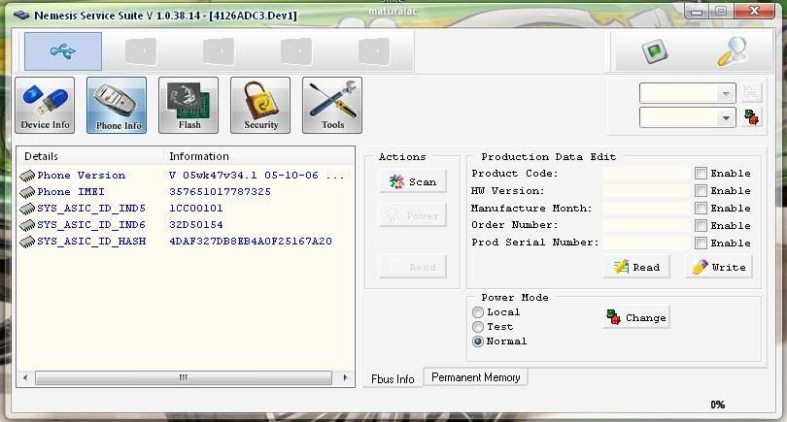Select the value 32D50154
The width and height of the screenshot is (787, 422).
(195, 225)
